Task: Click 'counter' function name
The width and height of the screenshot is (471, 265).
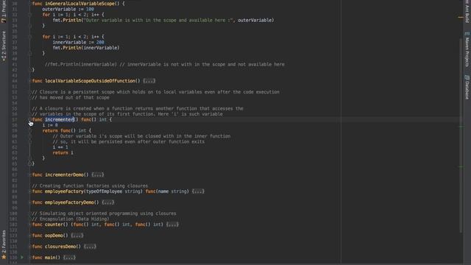Action: pos(54,224)
